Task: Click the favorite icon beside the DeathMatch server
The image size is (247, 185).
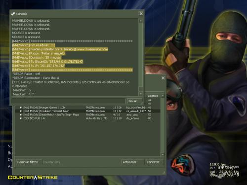Action: [21, 115]
